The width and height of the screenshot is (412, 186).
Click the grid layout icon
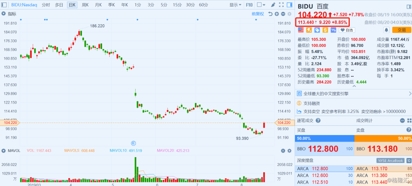click(409, 120)
